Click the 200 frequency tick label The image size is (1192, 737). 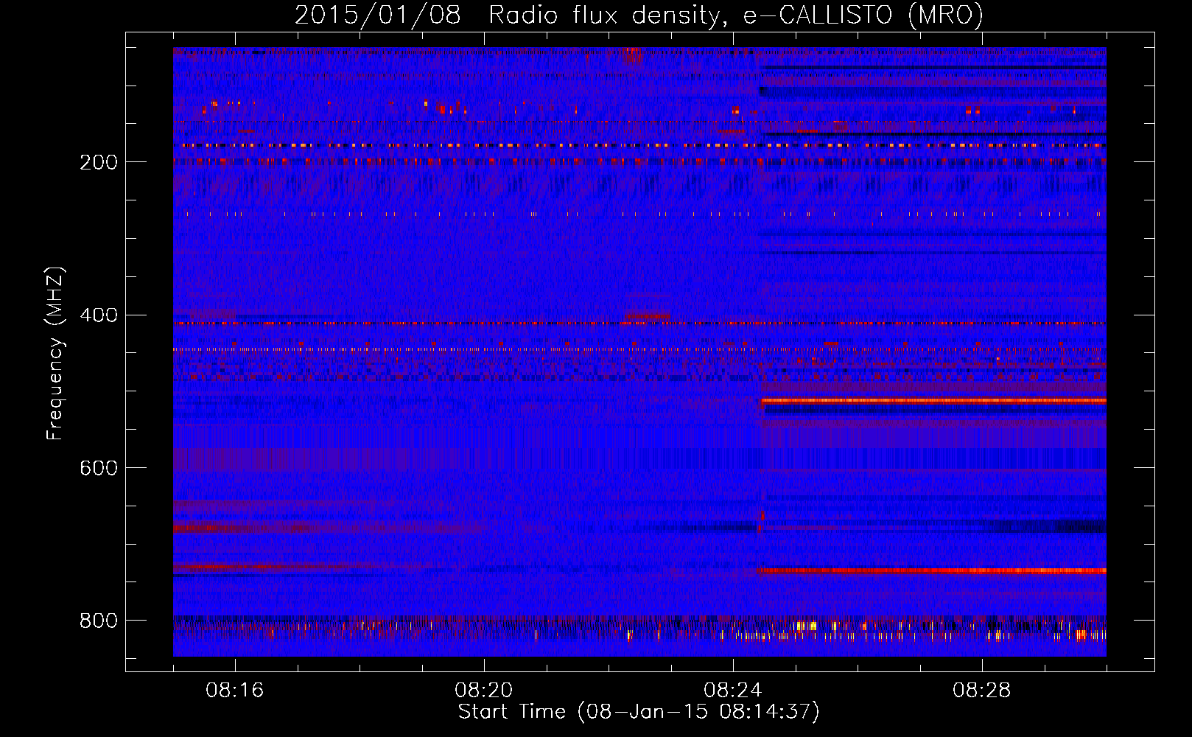click(x=98, y=162)
